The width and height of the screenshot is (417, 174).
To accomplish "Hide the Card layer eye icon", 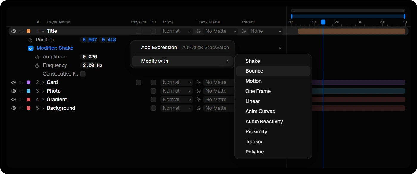I will (x=13, y=82).
